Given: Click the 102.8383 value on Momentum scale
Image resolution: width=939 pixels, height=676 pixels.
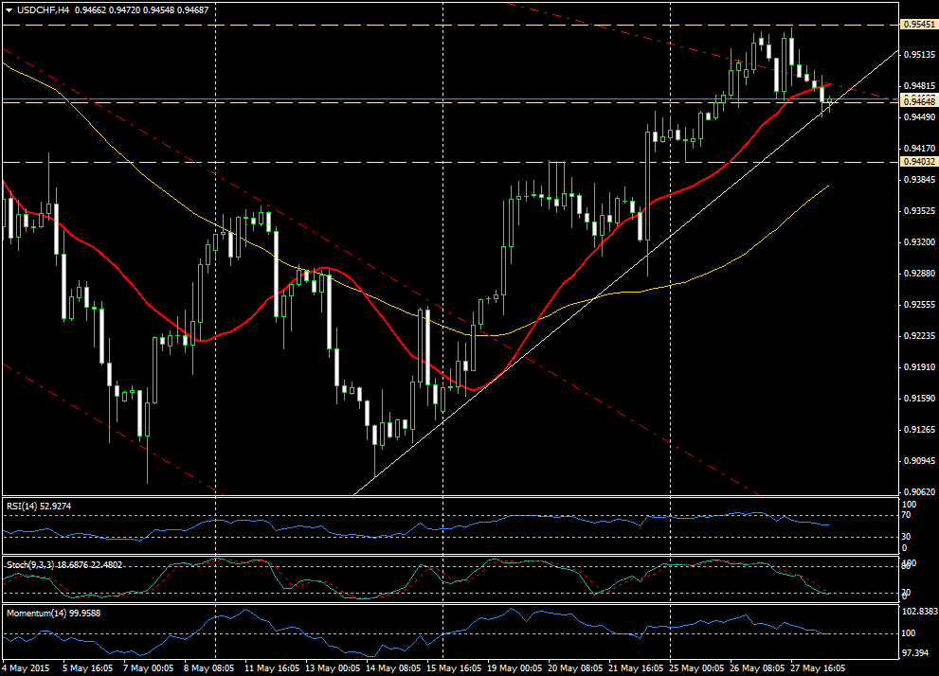Looking at the screenshot, I should coord(918,613).
